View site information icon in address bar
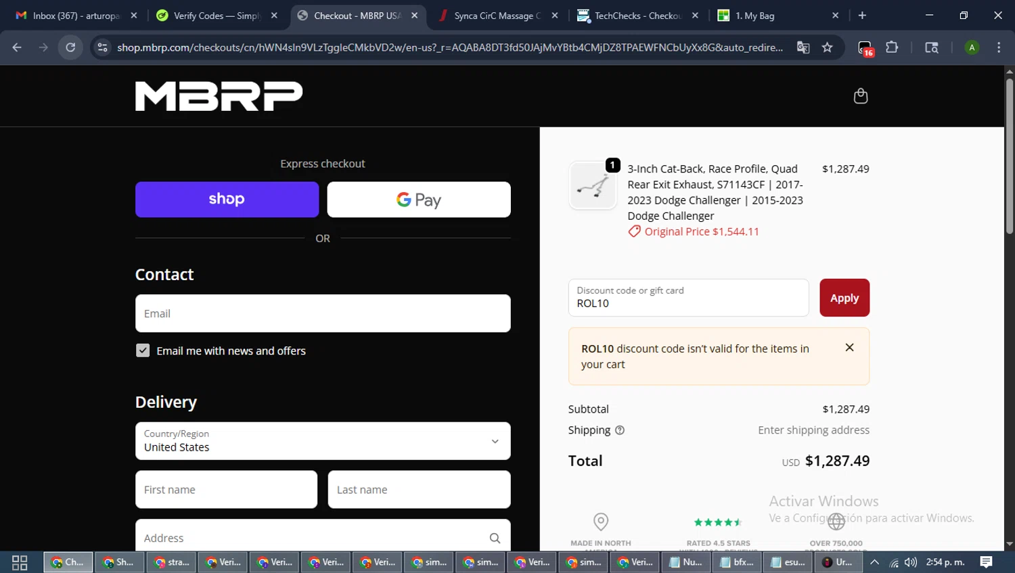Viewport: 1015px width, 573px height. point(102,47)
